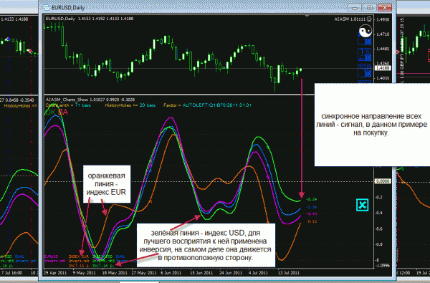The image size is (430, 283).
Task: Click the orange INDEX EUR legend label
Action: pyautogui.click(x=79, y=256)
